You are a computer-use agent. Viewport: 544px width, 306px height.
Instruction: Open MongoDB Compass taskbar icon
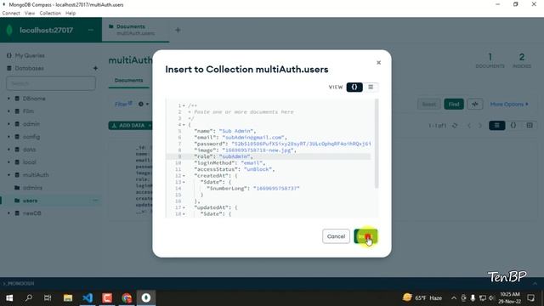point(146,298)
